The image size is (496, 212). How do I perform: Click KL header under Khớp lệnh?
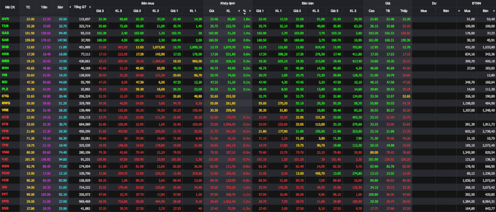(229, 11)
